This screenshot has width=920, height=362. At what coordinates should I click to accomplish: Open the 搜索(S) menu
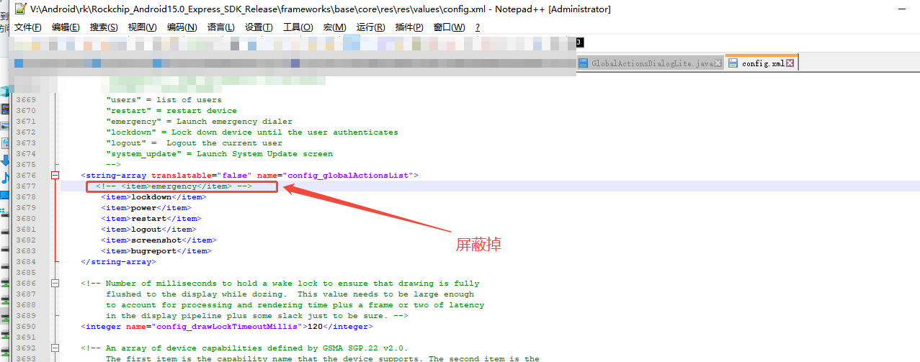pyautogui.click(x=104, y=27)
